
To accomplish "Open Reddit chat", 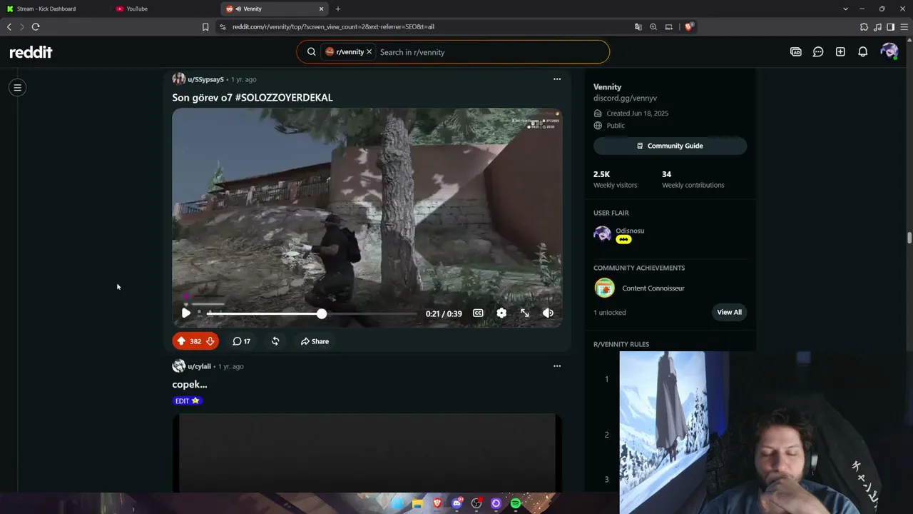I will [x=818, y=52].
